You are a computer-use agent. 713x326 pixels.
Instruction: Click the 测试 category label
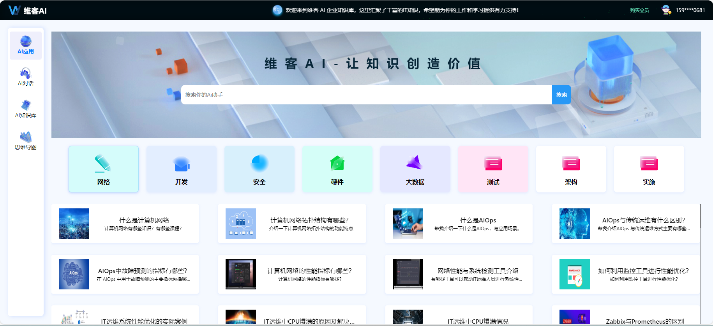[x=493, y=182]
